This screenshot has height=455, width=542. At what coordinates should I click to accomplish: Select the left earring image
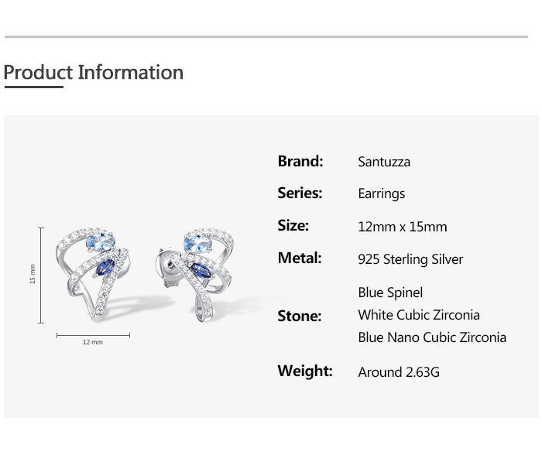(x=93, y=274)
